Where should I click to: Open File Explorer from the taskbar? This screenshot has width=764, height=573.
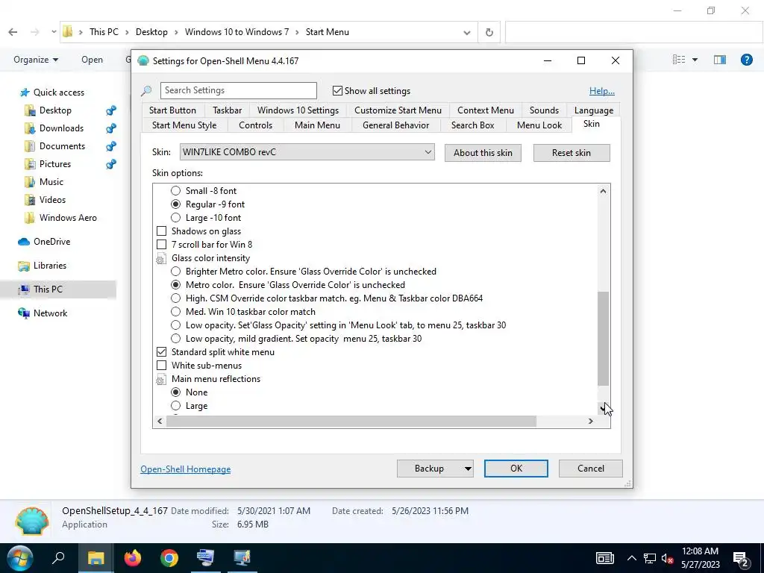pos(96,558)
